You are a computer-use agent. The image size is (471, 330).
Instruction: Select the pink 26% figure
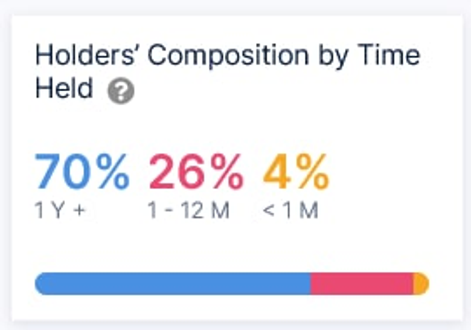click(x=196, y=172)
